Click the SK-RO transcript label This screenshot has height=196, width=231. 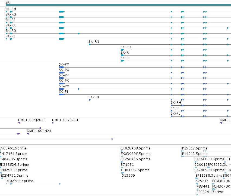11,31
